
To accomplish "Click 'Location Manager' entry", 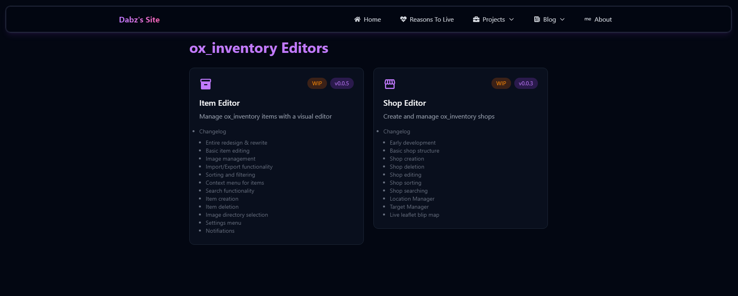I will (412, 199).
